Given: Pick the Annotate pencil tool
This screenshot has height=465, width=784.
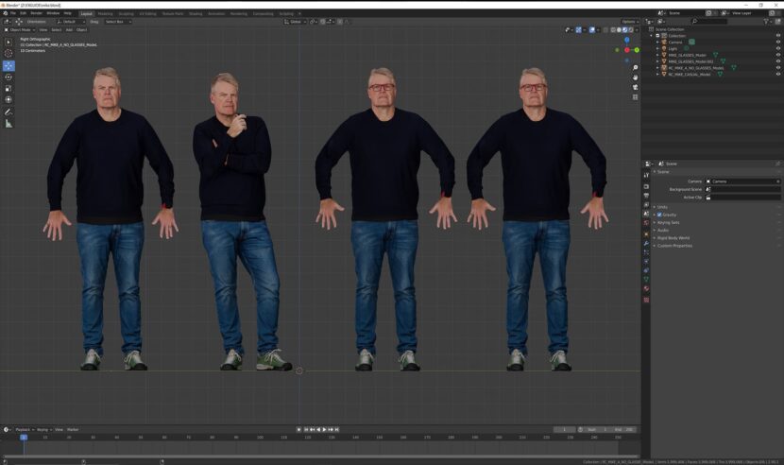Looking at the screenshot, I should click(x=9, y=112).
